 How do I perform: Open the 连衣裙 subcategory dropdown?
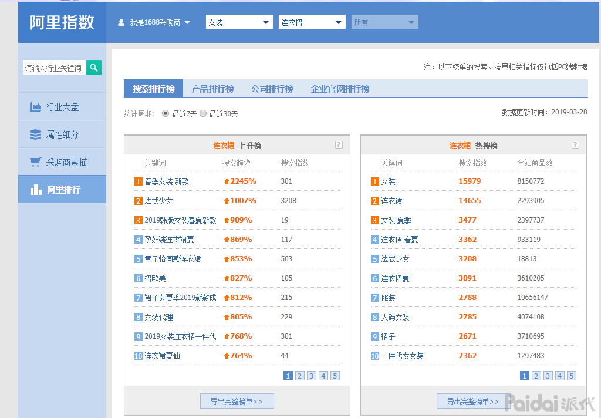click(x=312, y=22)
